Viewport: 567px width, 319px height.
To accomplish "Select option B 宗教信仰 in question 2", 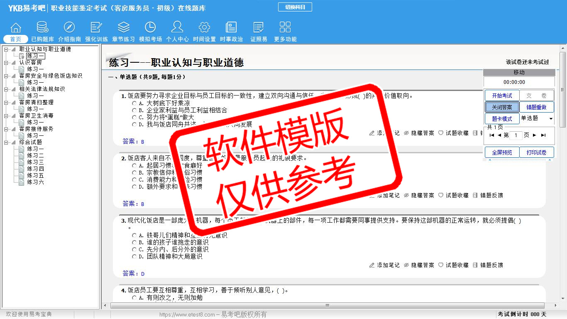I will point(134,173).
